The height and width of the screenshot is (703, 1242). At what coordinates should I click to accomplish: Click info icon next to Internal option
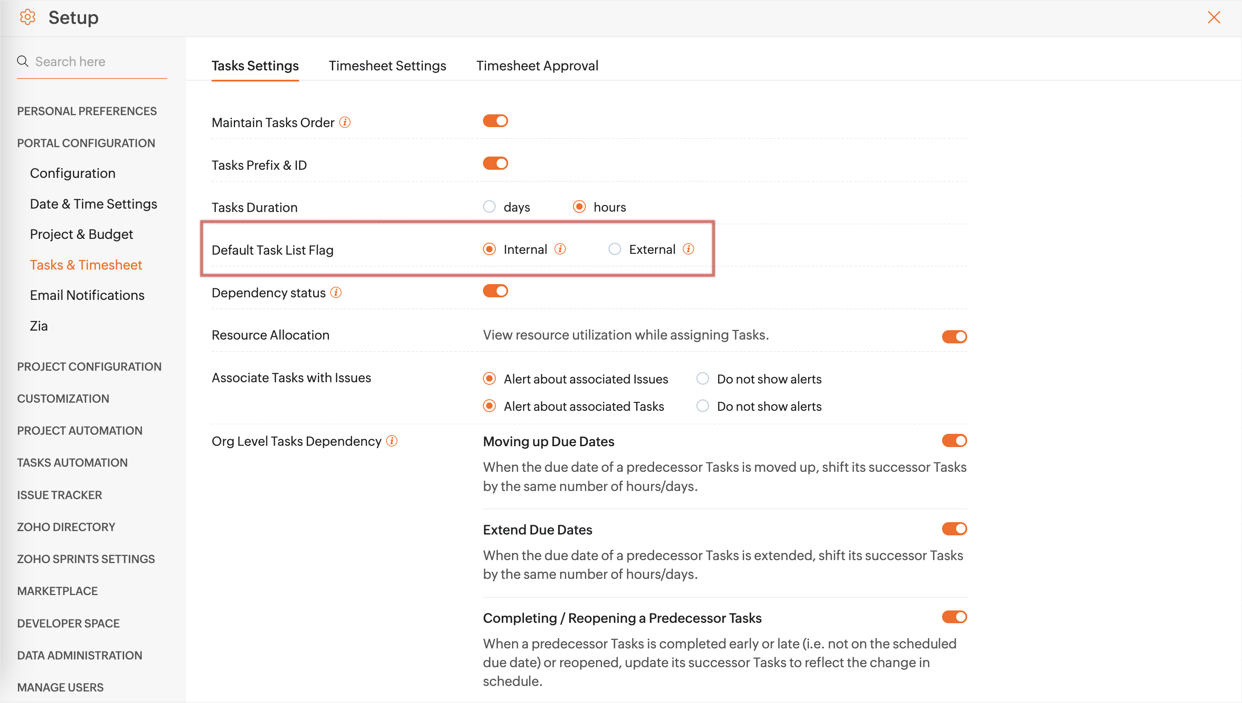click(x=560, y=249)
